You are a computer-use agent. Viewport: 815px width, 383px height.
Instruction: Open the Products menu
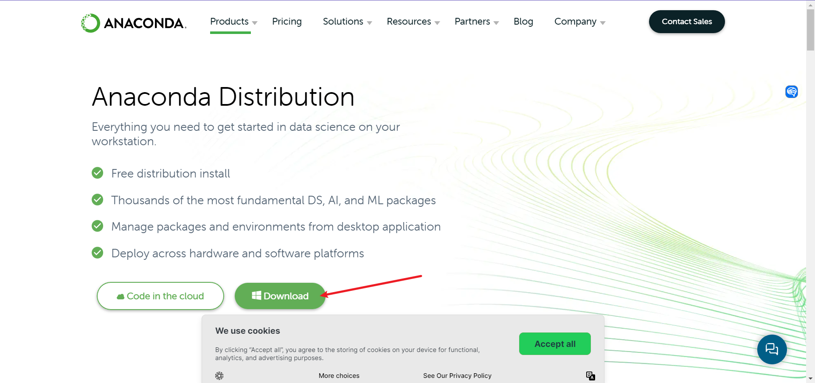point(229,21)
